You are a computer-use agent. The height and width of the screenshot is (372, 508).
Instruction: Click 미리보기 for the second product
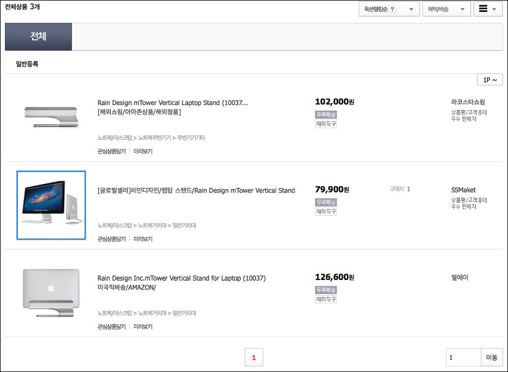coord(143,239)
